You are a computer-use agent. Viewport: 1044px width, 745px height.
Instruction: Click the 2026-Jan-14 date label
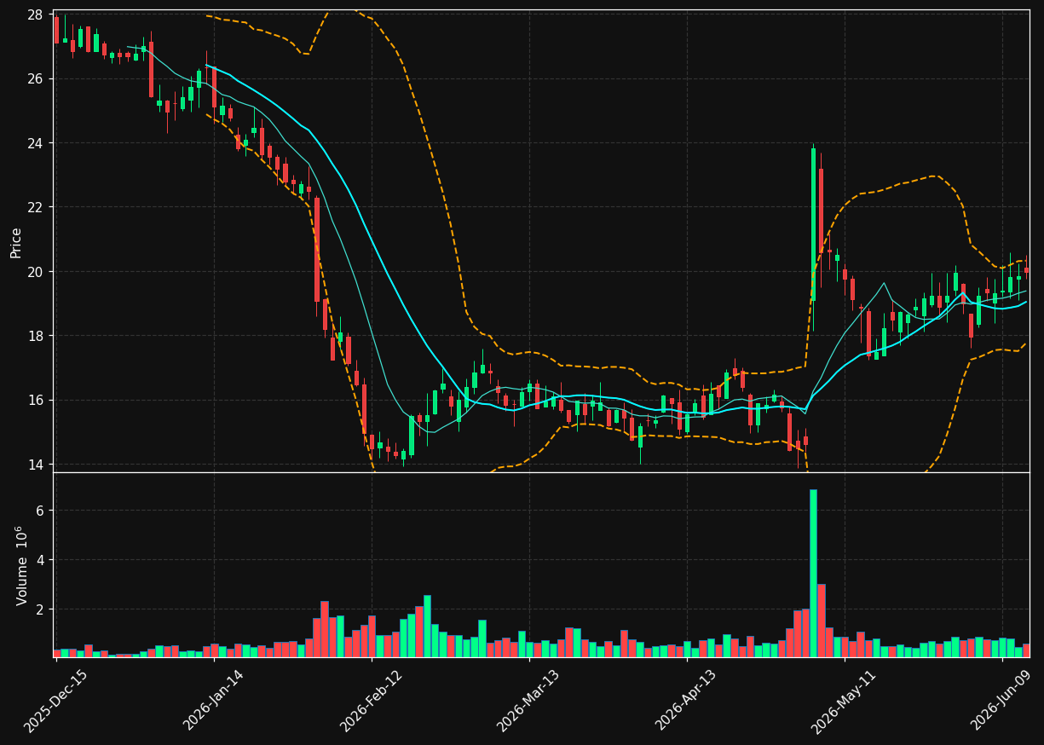[x=214, y=701]
